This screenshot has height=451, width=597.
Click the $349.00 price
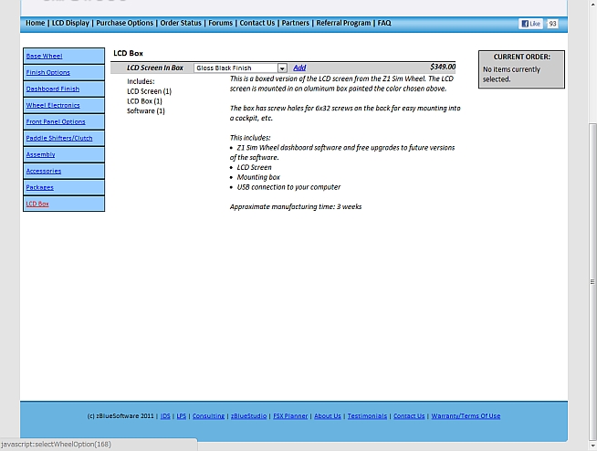click(443, 67)
